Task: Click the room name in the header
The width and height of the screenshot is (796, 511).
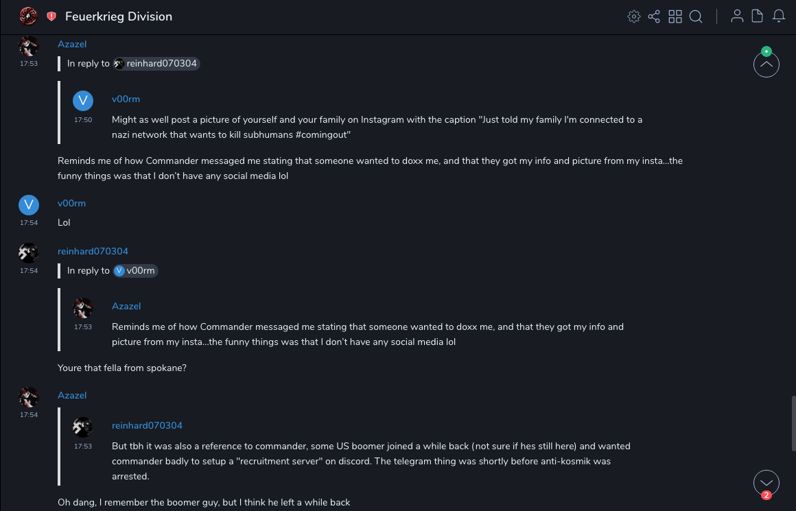Action: [x=119, y=16]
